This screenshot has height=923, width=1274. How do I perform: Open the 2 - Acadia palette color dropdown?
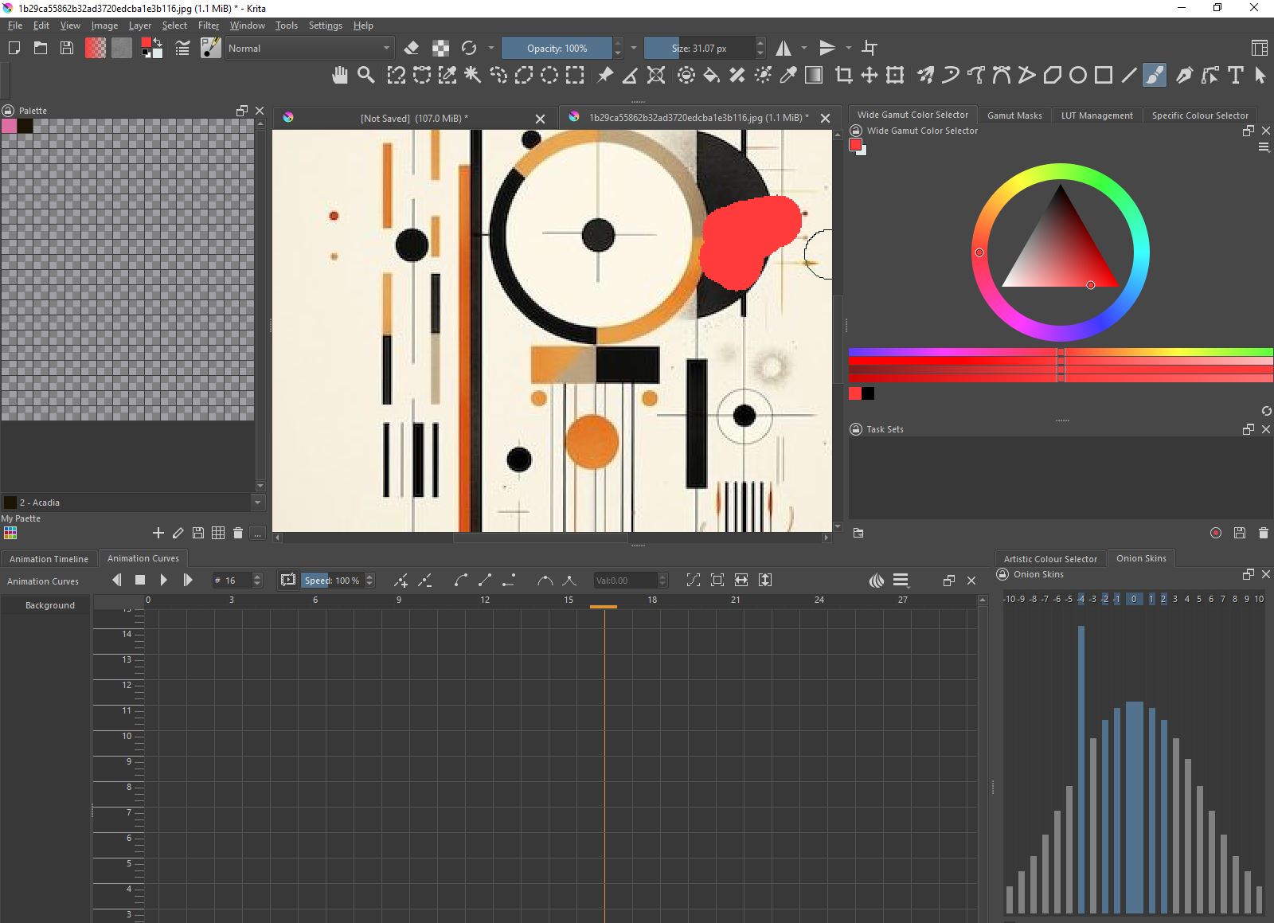click(132, 503)
